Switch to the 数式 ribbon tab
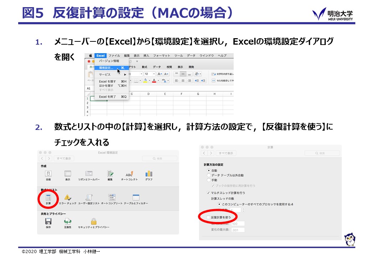This screenshot has height=257, width=371. [144, 67]
